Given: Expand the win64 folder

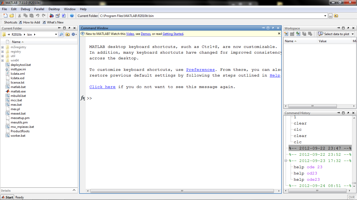Looking at the screenshot, I should 2,60.
